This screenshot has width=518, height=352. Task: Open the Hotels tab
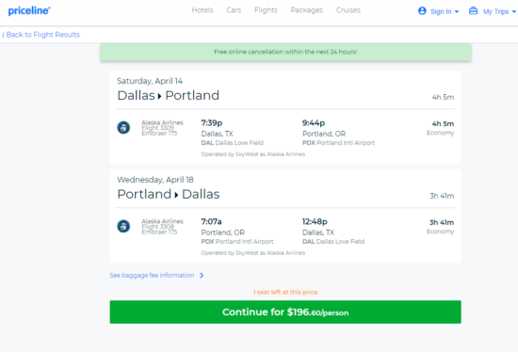(202, 10)
